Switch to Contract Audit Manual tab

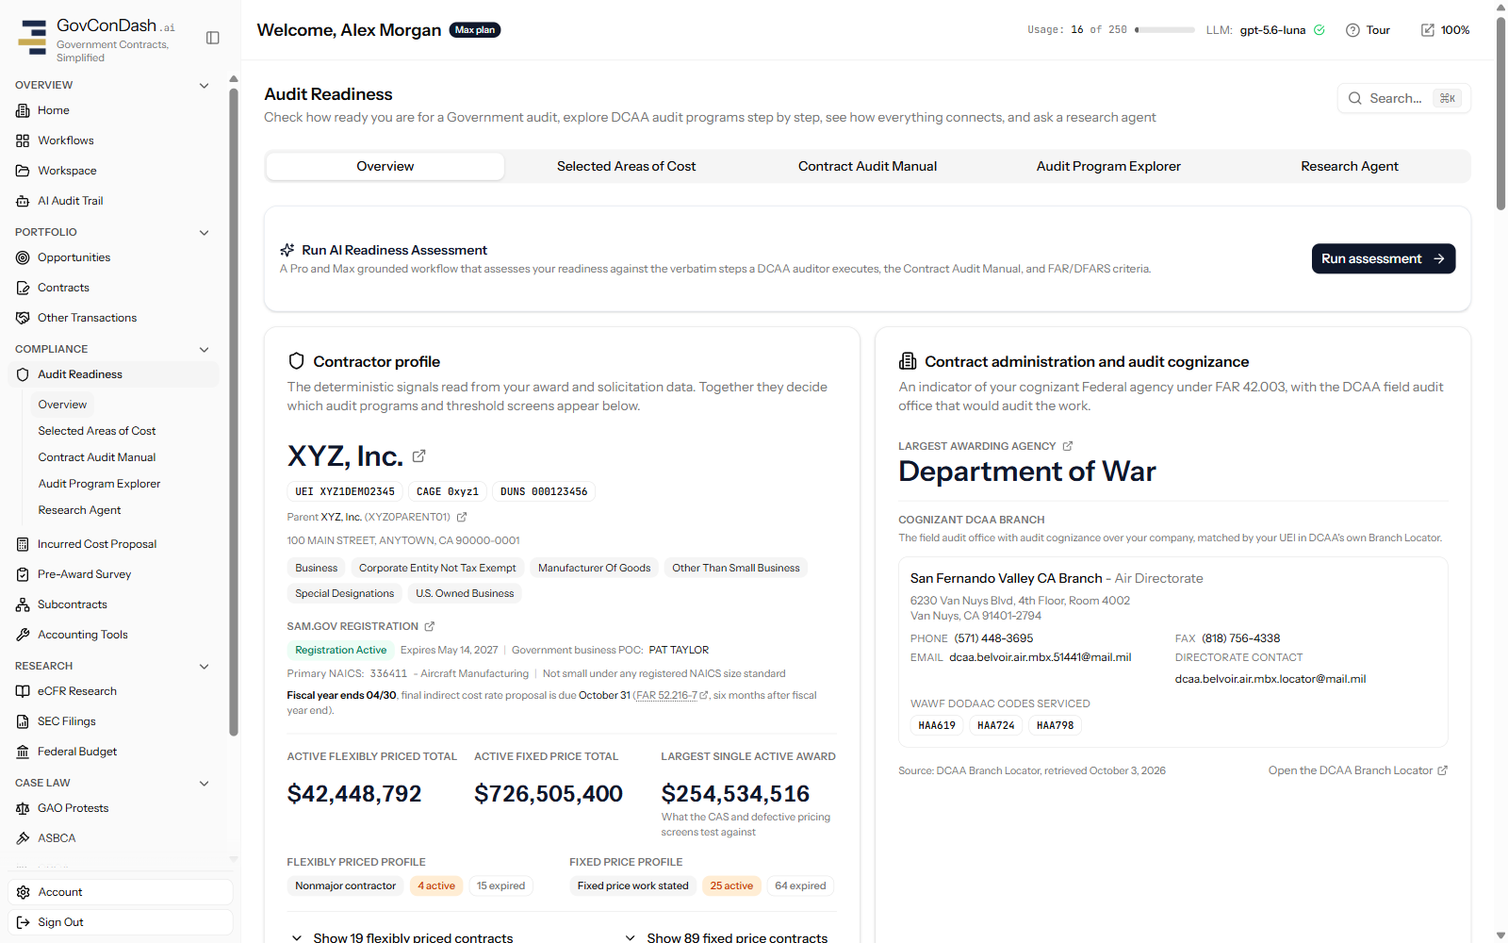(x=867, y=166)
